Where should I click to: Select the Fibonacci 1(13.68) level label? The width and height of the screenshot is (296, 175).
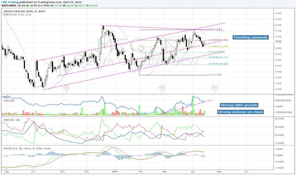(x=215, y=74)
